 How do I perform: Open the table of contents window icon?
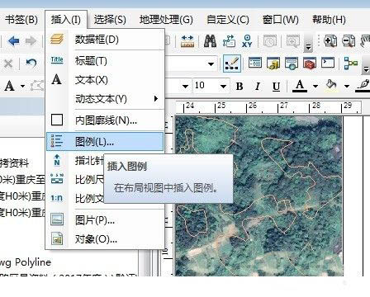coord(255,63)
